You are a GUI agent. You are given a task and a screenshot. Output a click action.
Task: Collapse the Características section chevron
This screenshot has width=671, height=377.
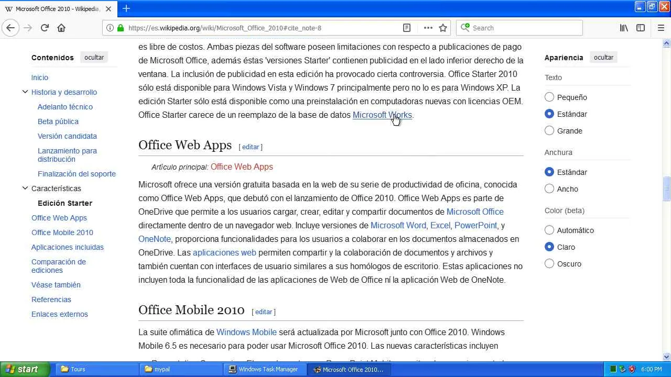pos(25,188)
